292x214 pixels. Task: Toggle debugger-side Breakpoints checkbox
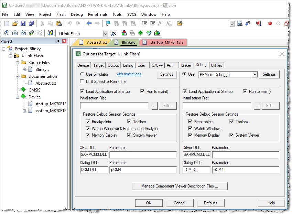tap(190, 121)
